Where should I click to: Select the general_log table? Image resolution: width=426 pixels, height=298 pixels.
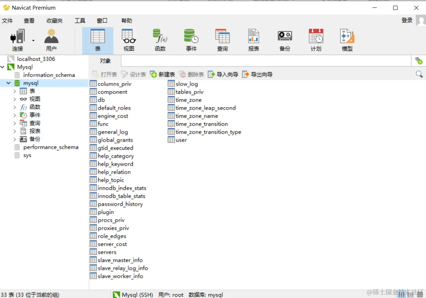[113, 132]
